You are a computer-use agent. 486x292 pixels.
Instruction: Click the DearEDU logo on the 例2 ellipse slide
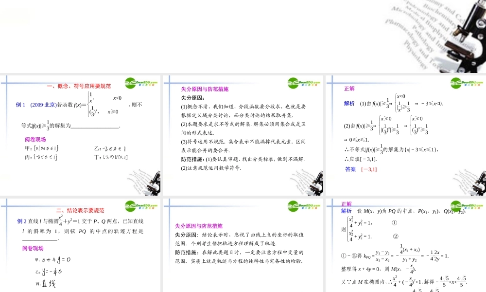(141, 206)
